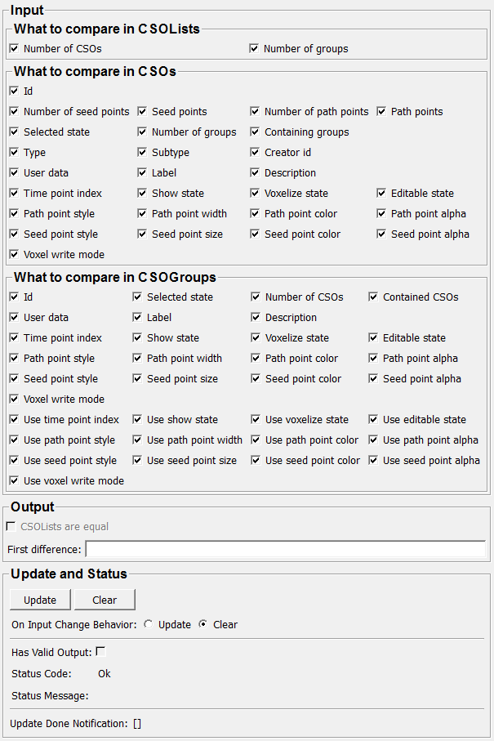Disable Subtype comparison in CSOs
This screenshot has width=494, height=741.
[142, 153]
